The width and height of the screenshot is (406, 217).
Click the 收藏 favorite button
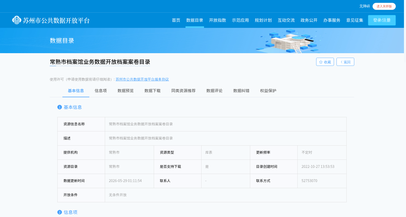(325, 62)
